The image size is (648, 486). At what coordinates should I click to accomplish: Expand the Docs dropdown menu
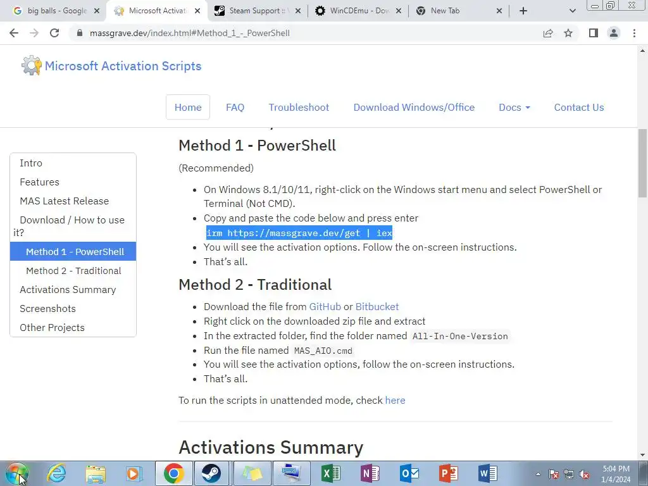(514, 107)
